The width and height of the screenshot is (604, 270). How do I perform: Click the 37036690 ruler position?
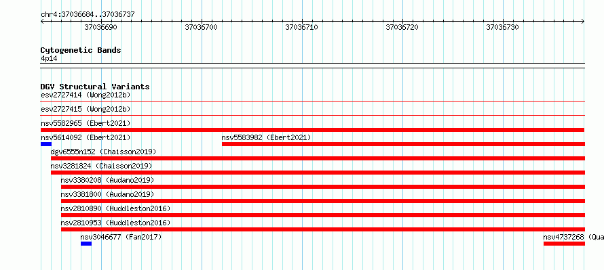click(x=100, y=27)
